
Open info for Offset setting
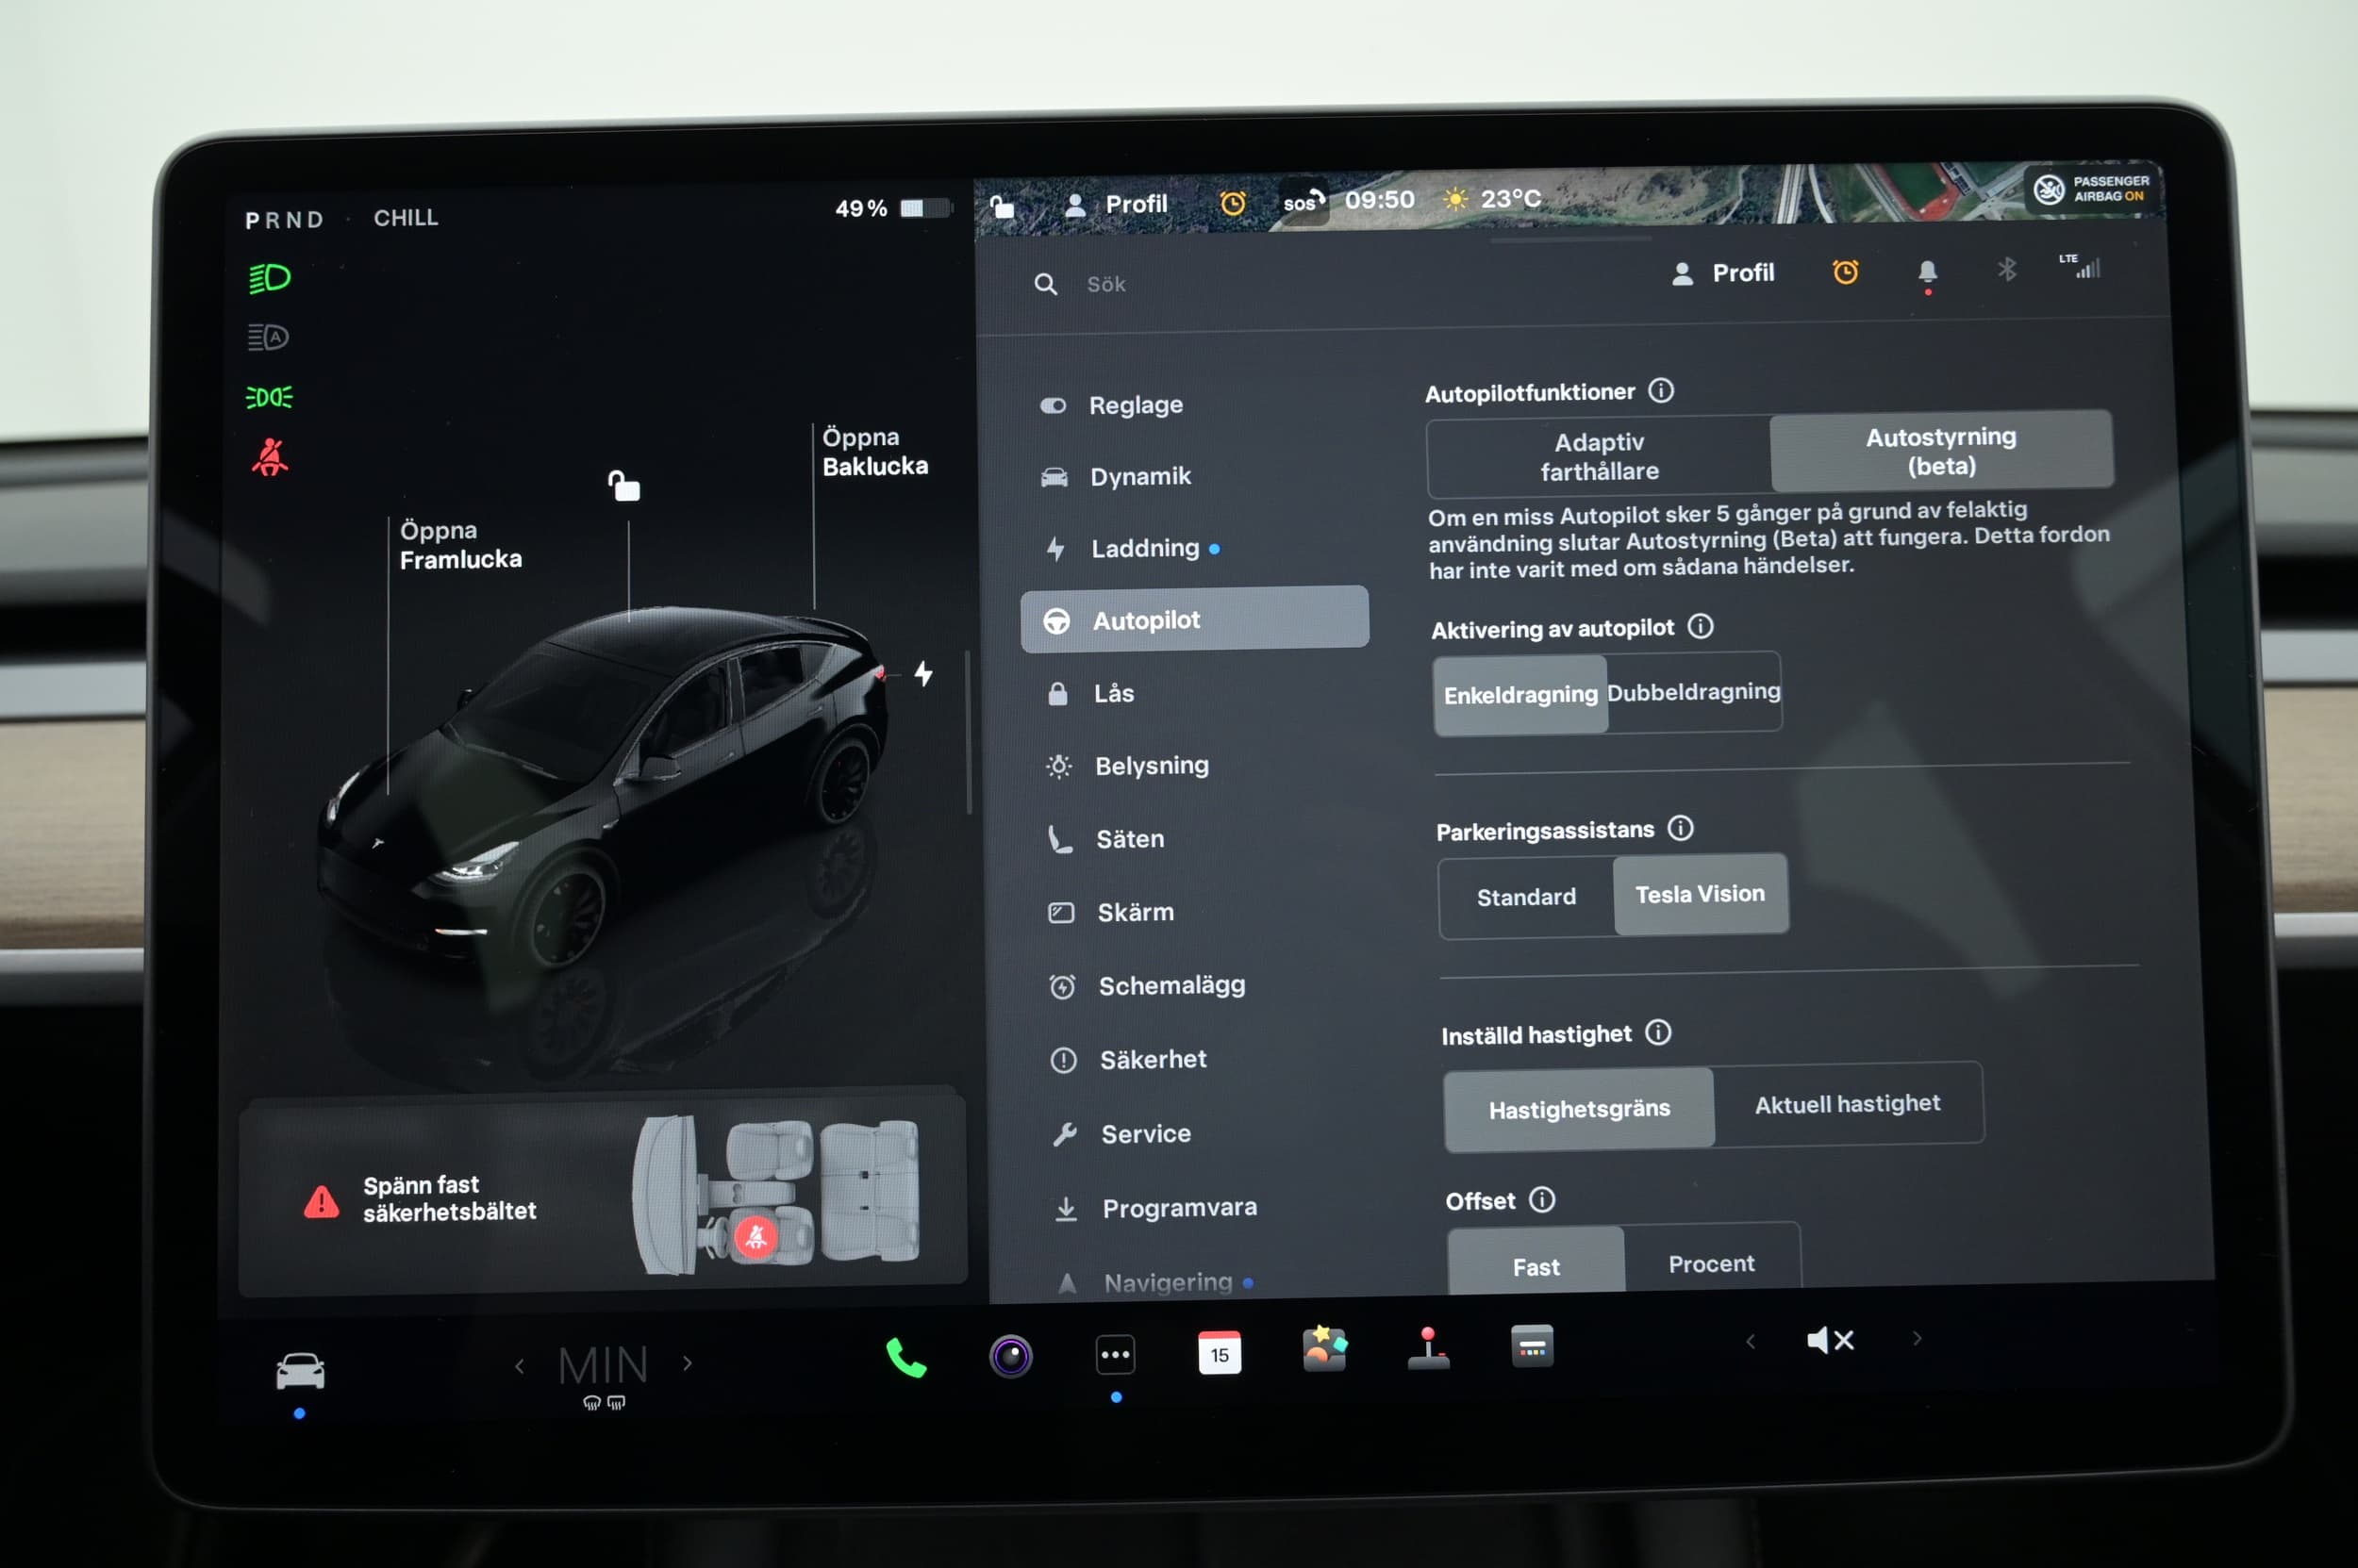[x=1543, y=1199]
